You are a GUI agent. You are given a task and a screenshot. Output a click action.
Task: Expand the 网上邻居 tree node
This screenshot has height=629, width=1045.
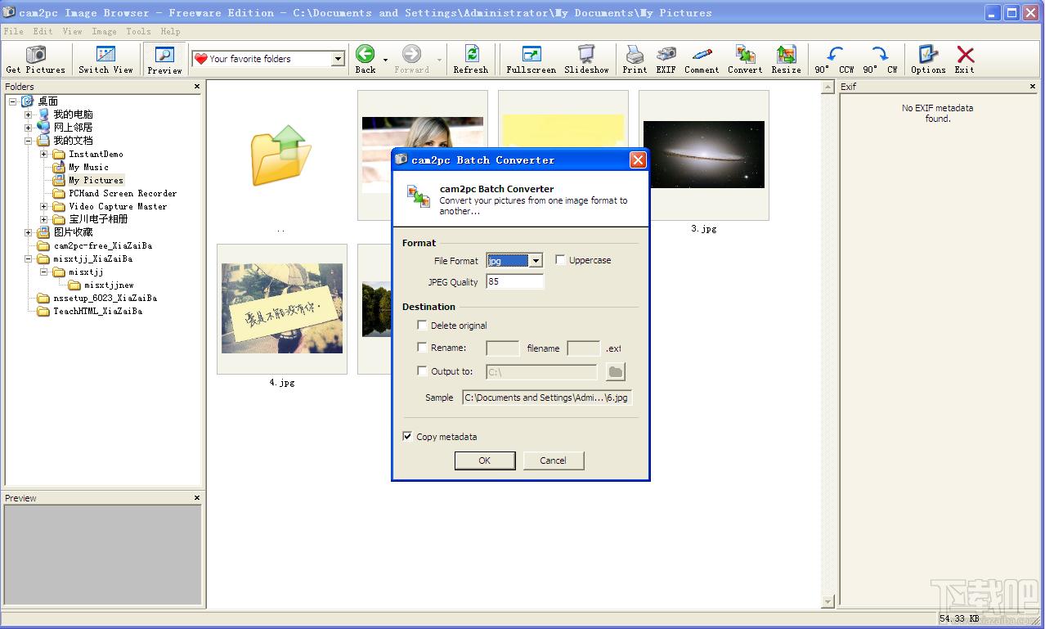coord(29,128)
